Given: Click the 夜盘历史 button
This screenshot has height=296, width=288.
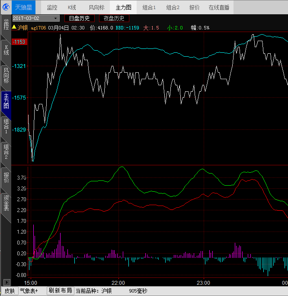Looking at the screenshot, I should (x=114, y=18).
